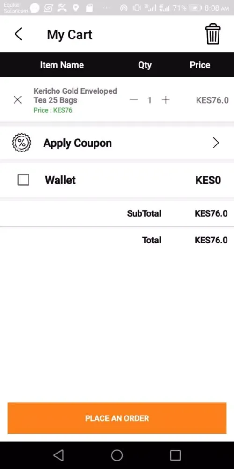Image resolution: width=234 pixels, height=469 pixels.
Task: Tap the Android home circle button
Action: click(117, 455)
